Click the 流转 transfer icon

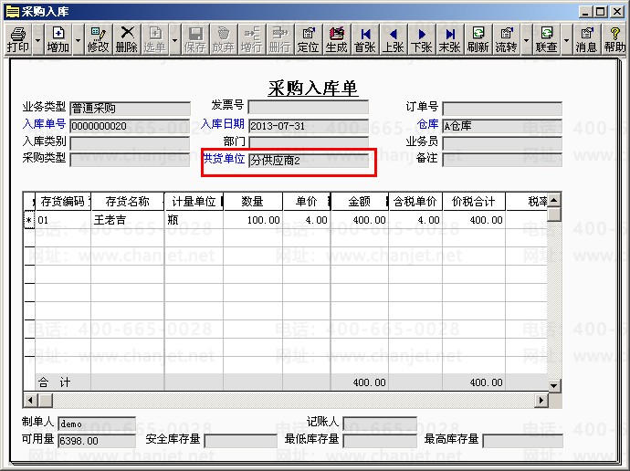506,39
